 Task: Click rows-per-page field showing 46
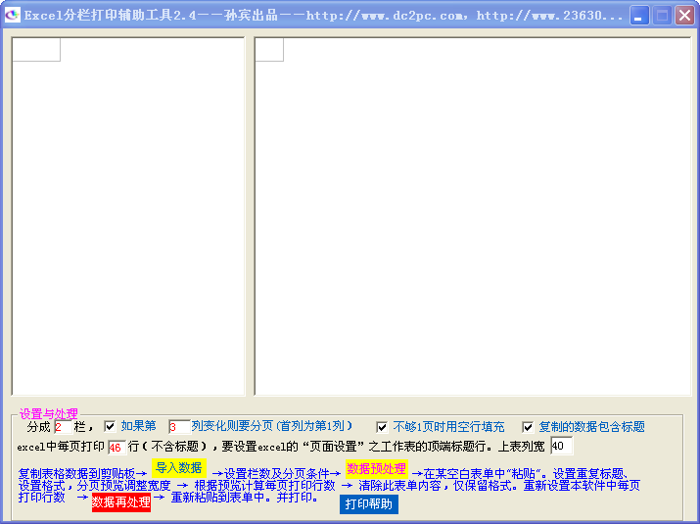click(117, 448)
